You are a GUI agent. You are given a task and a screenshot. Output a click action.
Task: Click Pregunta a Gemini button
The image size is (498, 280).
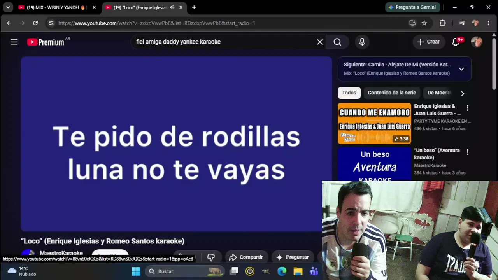(413, 7)
